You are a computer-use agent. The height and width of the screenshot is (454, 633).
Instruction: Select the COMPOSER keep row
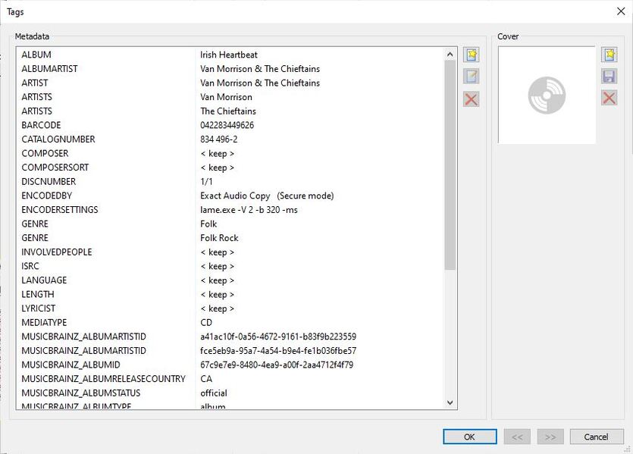230,153
